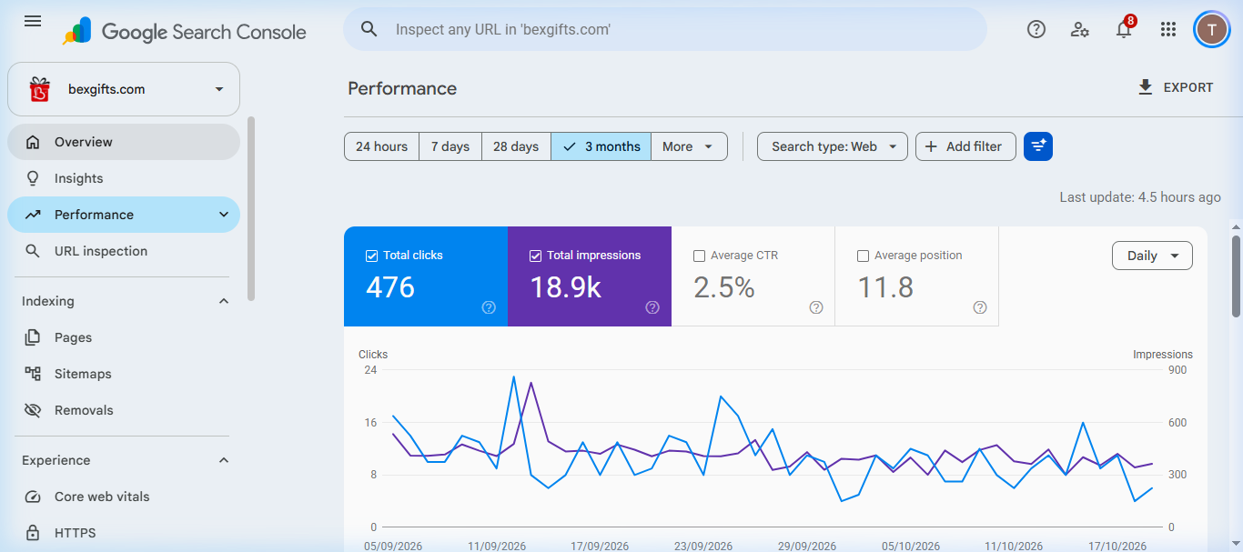Click the Core web vitals gauge icon
Image resolution: width=1243 pixels, height=552 pixels.
[x=33, y=497]
